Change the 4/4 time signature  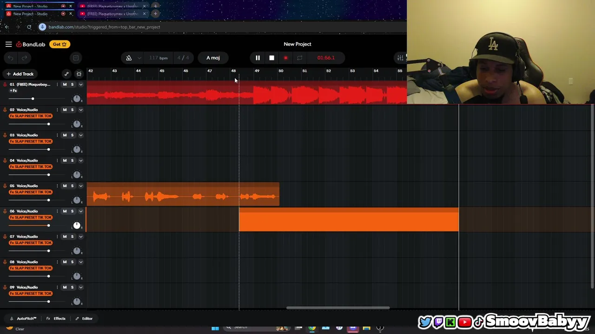183,58
